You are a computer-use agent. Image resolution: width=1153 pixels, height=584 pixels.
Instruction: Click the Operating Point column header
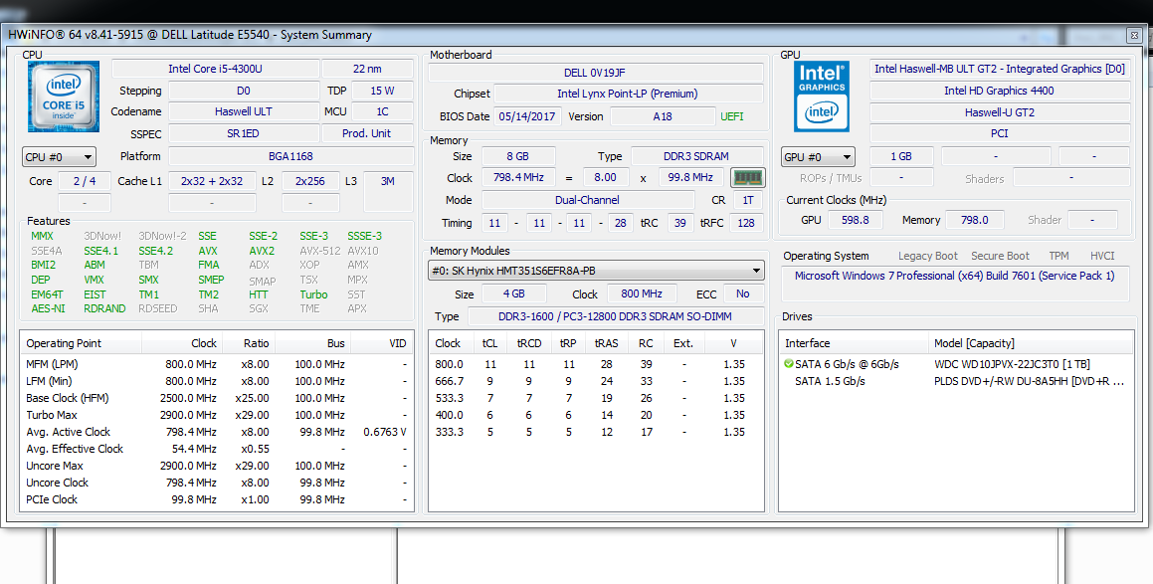click(81, 343)
